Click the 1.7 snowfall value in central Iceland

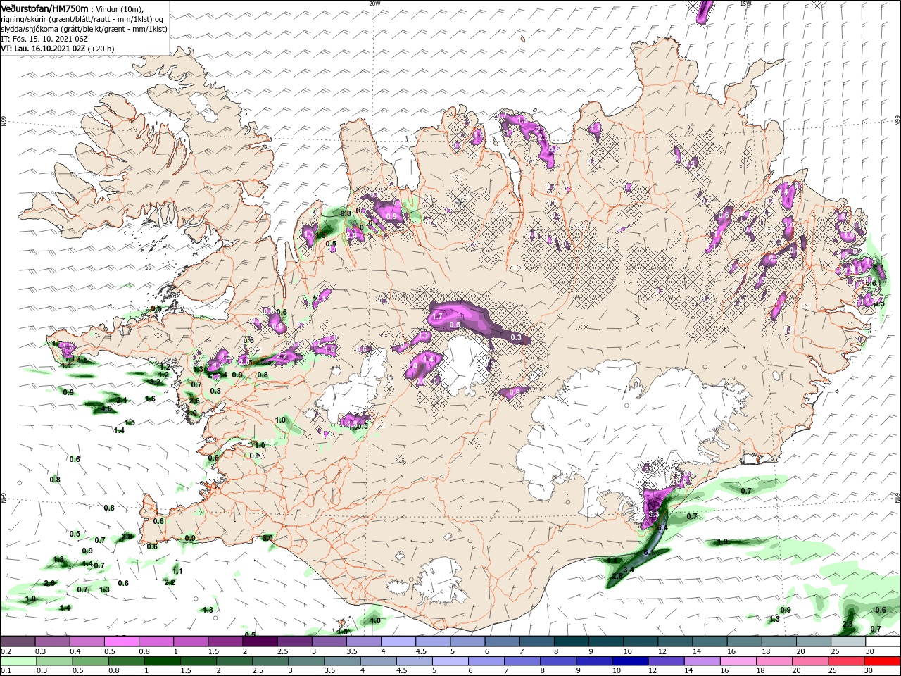click(x=436, y=317)
